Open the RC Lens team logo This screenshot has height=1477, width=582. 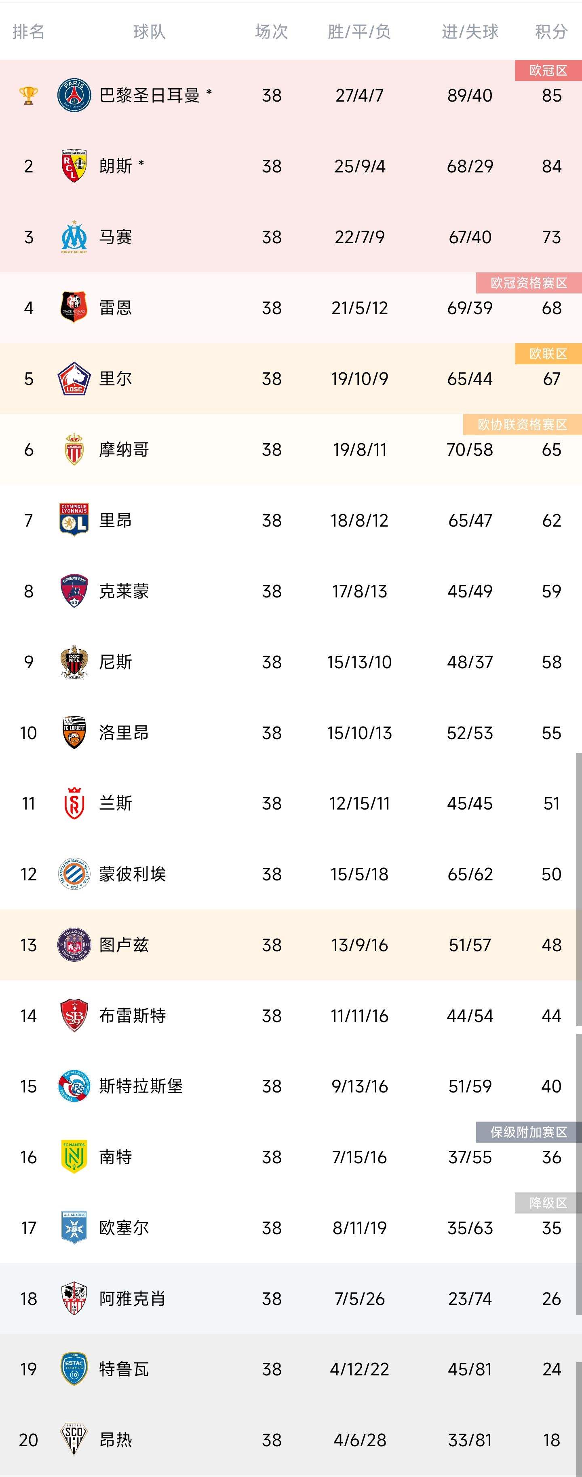click(74, 166)
